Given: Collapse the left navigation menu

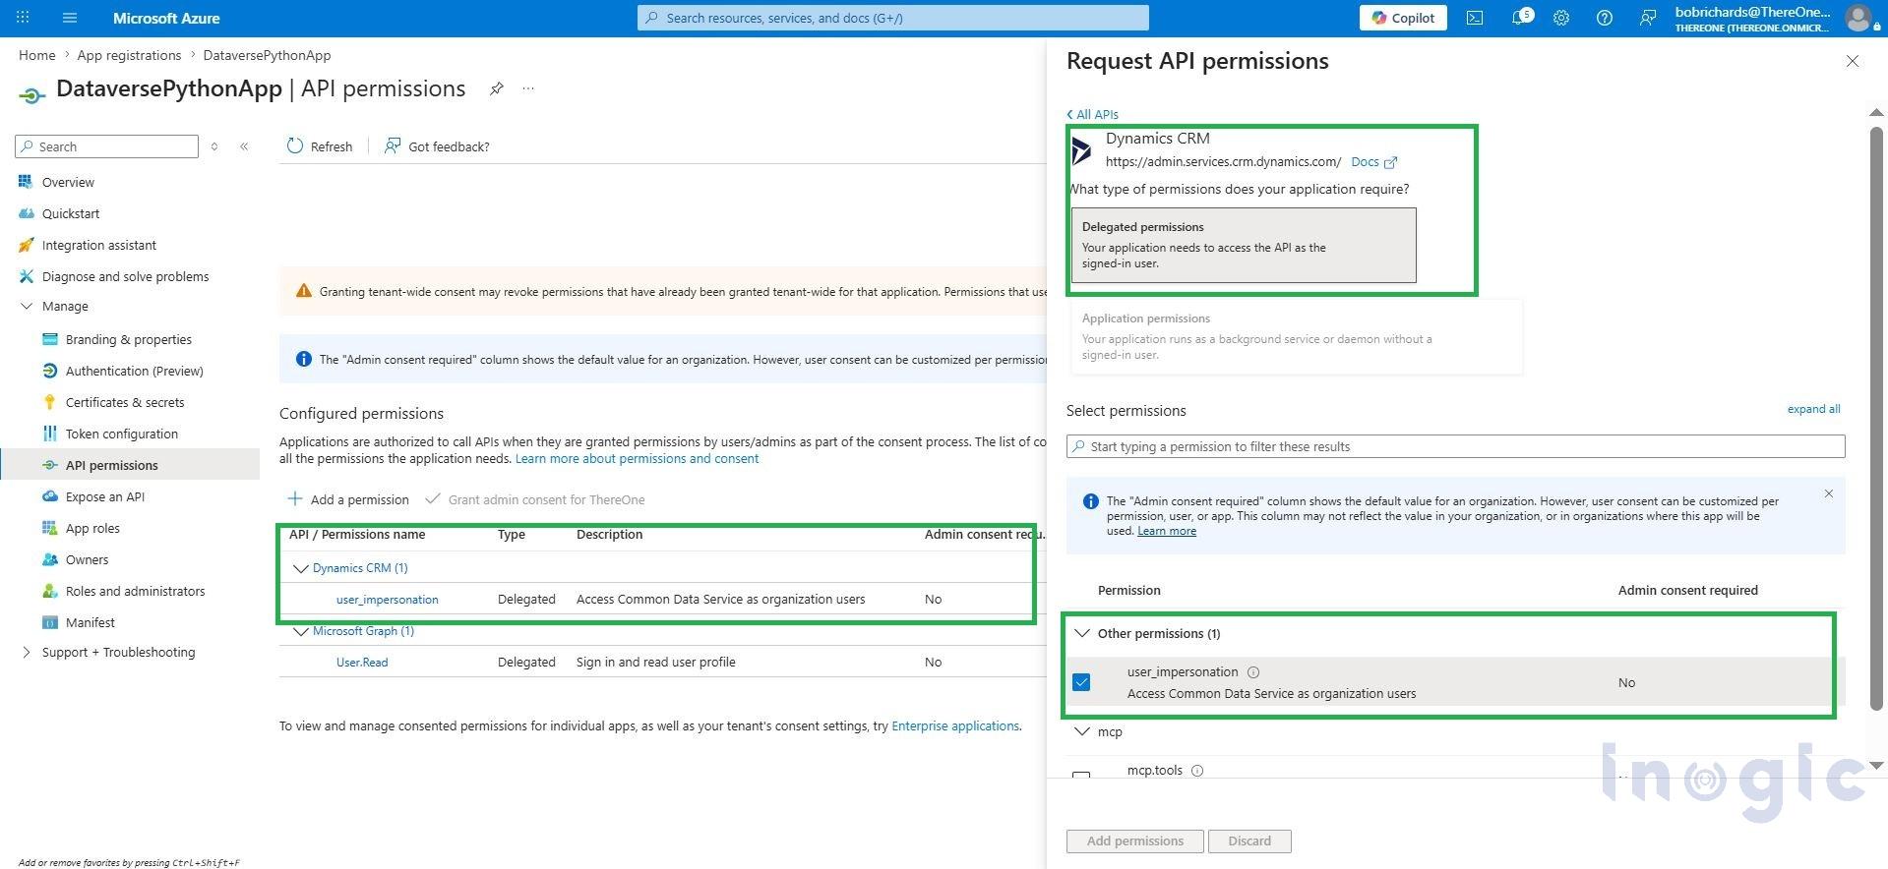Looking at the screenshot, I should [x=244, y=146].
